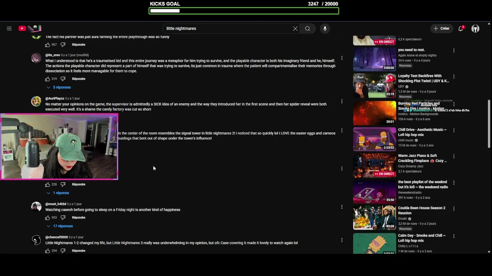The width and height of the screenshot is (492, 276).
Task: Expand the 1 réponse replies
Action: click(x=58, y=193)
